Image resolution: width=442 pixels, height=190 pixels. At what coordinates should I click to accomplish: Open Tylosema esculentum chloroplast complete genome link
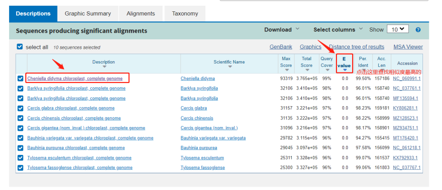[x=79, y=158]
